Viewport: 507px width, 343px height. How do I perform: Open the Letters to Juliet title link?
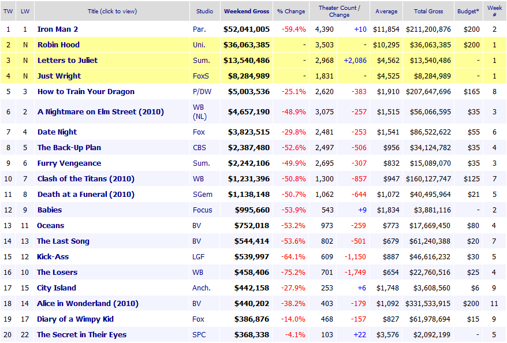[x=67, y=60]
